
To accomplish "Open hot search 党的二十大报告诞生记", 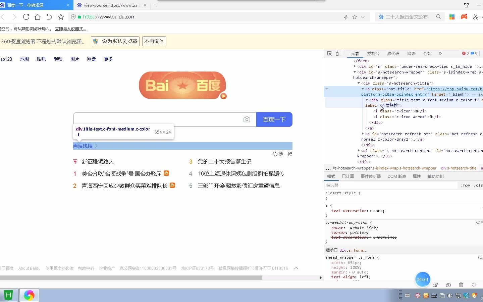I will tap(224, 162).
